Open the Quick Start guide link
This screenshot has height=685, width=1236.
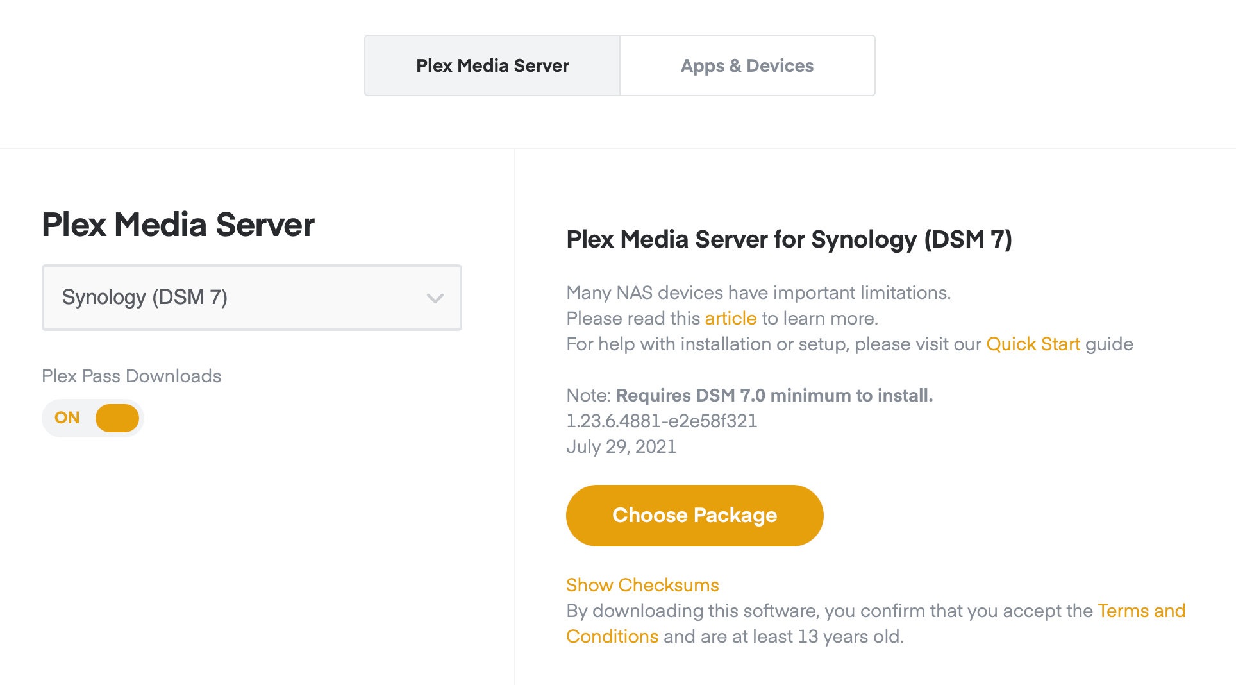point(1033,344)
